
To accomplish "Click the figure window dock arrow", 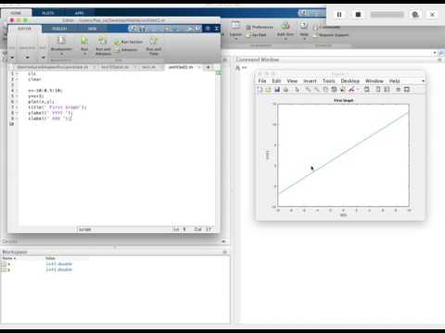I will [x=423, y=80].
